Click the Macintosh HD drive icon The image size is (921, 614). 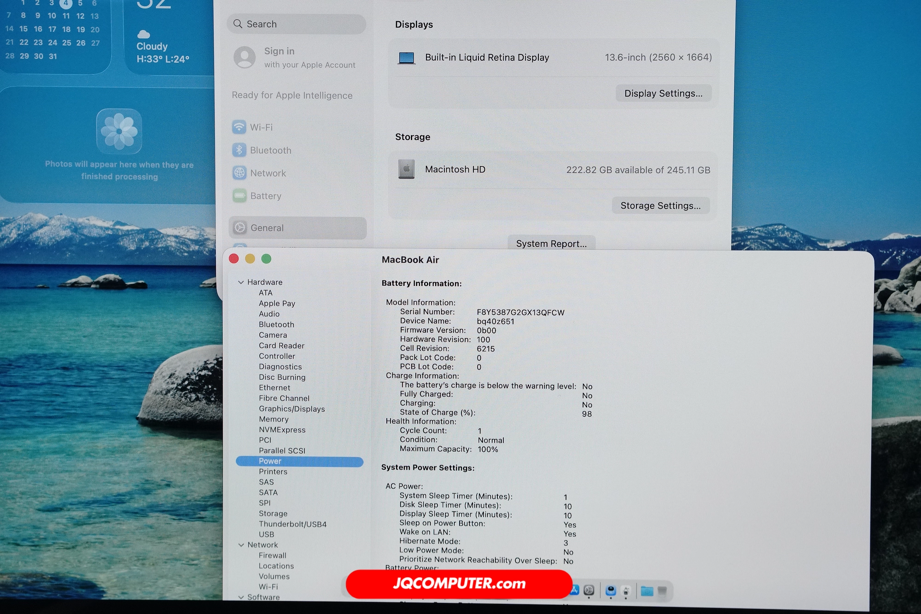[407, 169]
